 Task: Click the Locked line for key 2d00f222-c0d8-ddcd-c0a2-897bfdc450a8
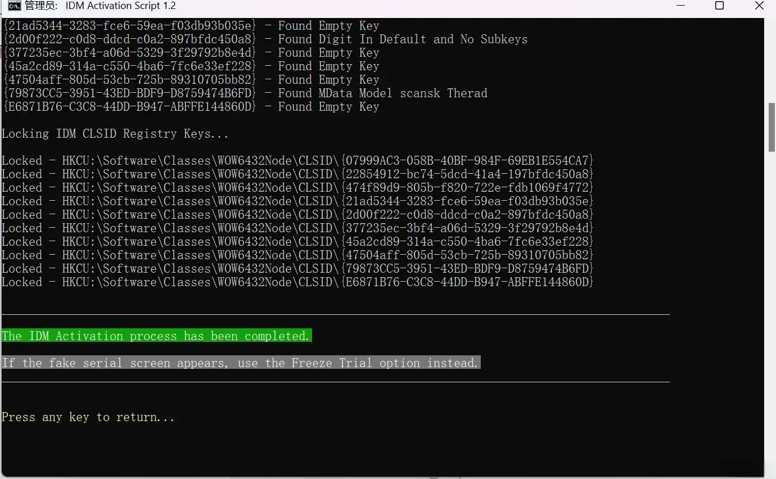click(297, 215)
